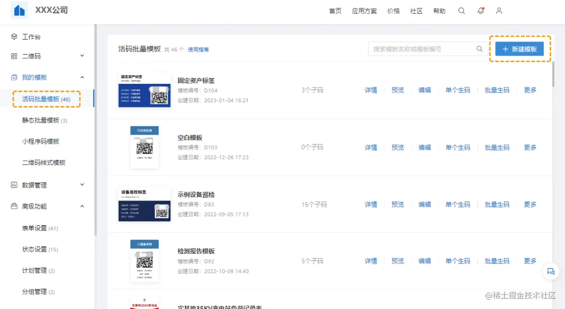
Task: Click the 新建模板 button
Action: [x=520, y=49]
